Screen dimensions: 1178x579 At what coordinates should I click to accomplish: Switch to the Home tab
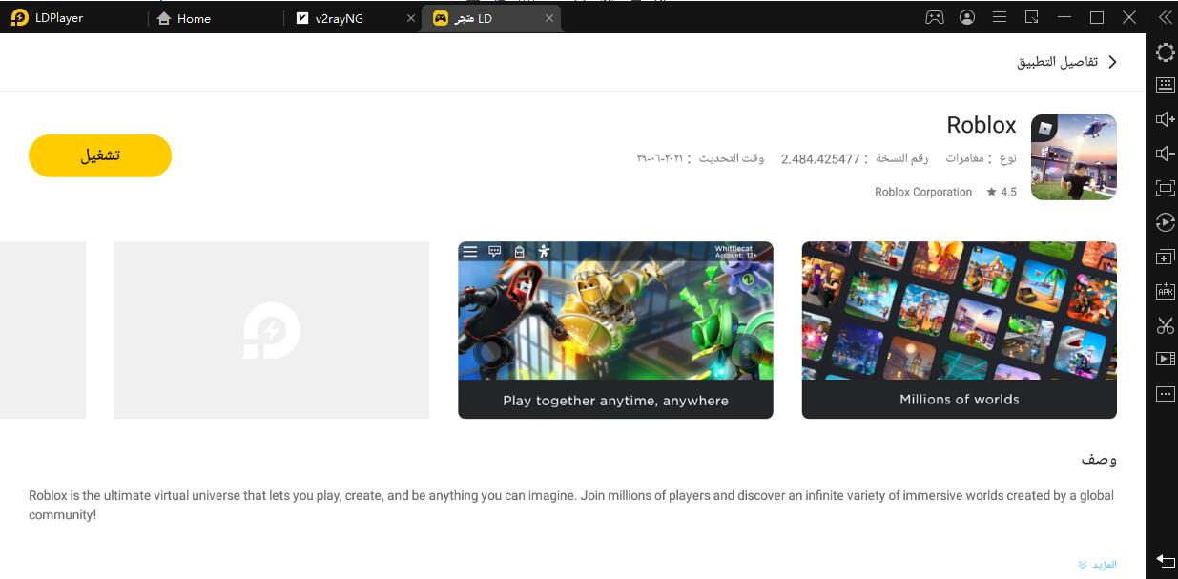[183, 18]
